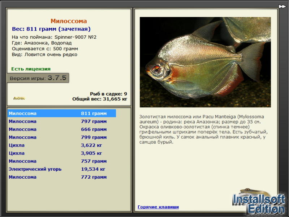Click the Версия игры 3.7.5 label
289x217 pixels.
point(38,78)
